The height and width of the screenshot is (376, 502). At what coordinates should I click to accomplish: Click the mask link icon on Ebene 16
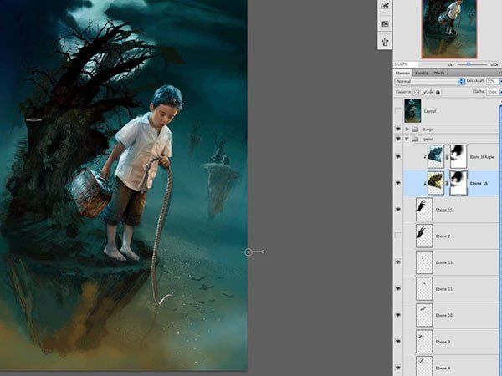point(447,183)
